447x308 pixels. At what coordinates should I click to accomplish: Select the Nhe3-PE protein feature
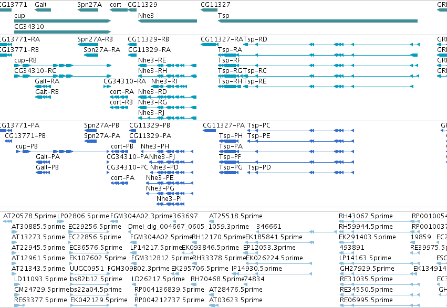coord(170,183)
